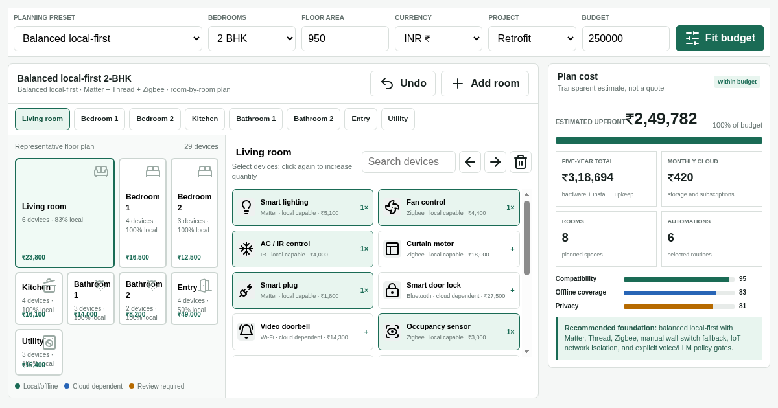This screenshot has height=408, width=778.
Task: Select Bedroom 2 floor plan card
Action: [x=194, y=213]
